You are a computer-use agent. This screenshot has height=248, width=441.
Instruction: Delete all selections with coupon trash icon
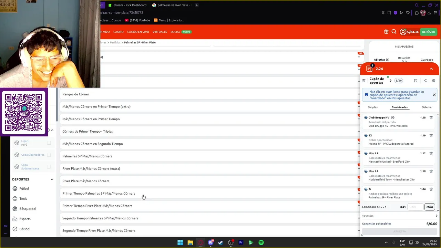364,81
